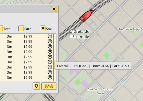This screenshot has height=101, width=143.
Task: Click the la Dreta de l'Eixample label
Action: tap(79, 34)
